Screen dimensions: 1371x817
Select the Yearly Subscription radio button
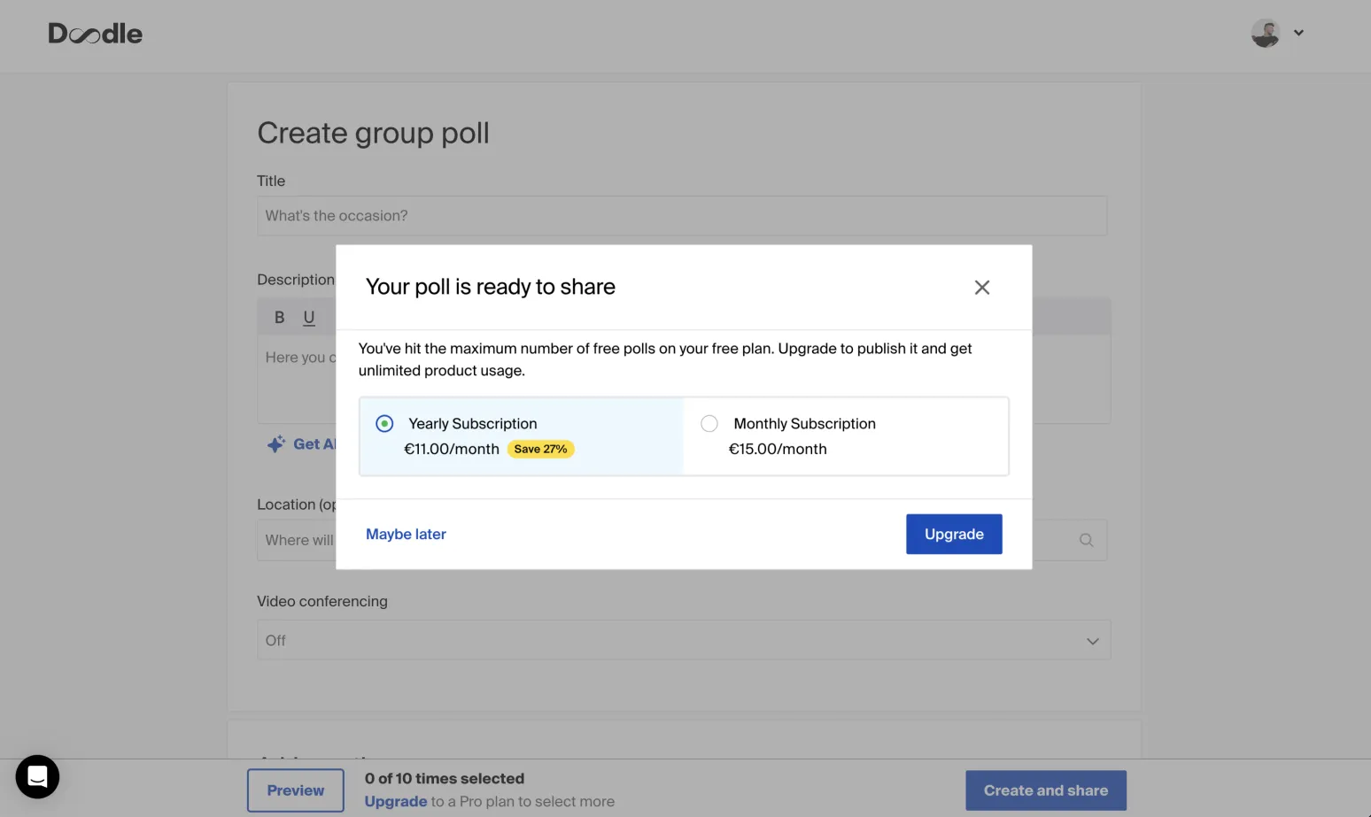coord(384,424)
